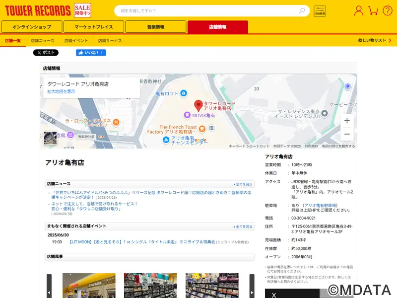This screenshot has width=397, height=298.
Task: Click the red Tower Records map pin
Action: point(198,106)
